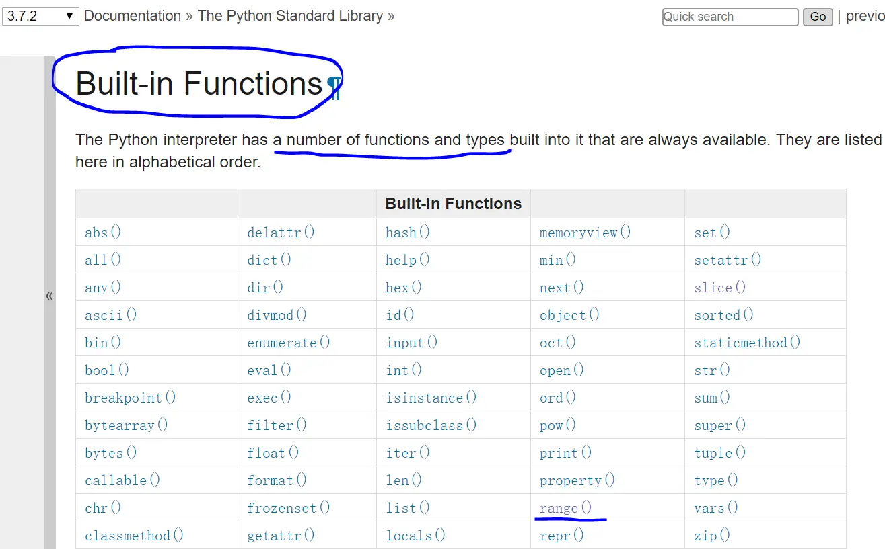Collapse the sidebar with « toggle
Viewport: 885px width, 549px height.
pos(49,296)
